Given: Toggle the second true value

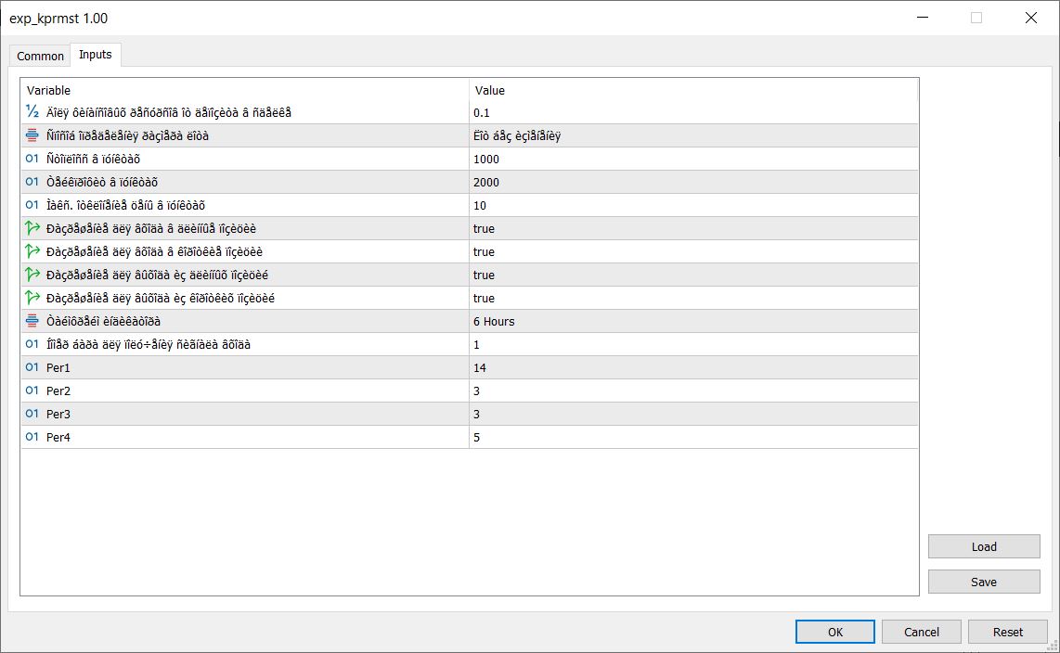Looking at the screenshot, I should click(x=693, y=252).
